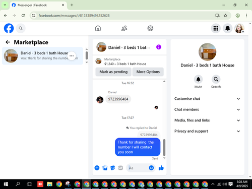Go to the Home feed icon
Screen dimensions: 252x189
click(x=98, y=28)
